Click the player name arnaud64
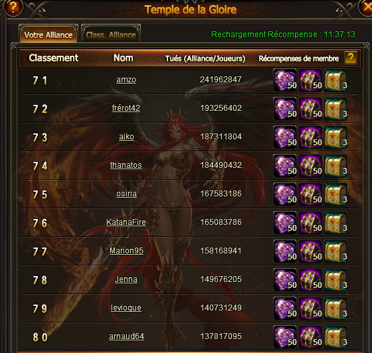Screen dimensions: 372x353 126,336
